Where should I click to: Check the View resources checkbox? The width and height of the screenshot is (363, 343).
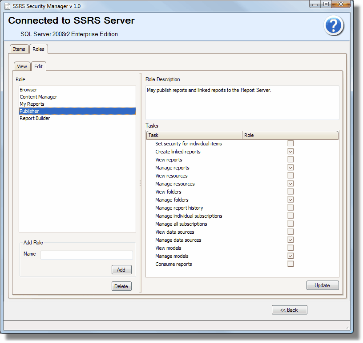click(x=290, y=175)
